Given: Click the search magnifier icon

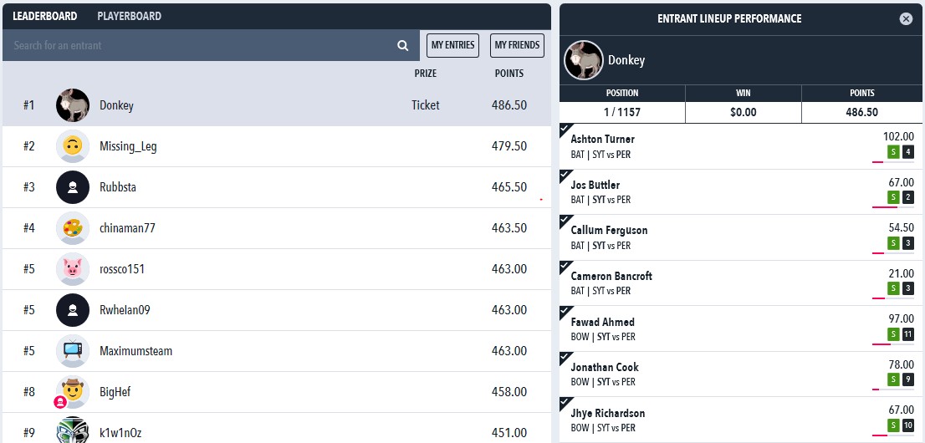Looking at the screenshot, I should point(403,45).
